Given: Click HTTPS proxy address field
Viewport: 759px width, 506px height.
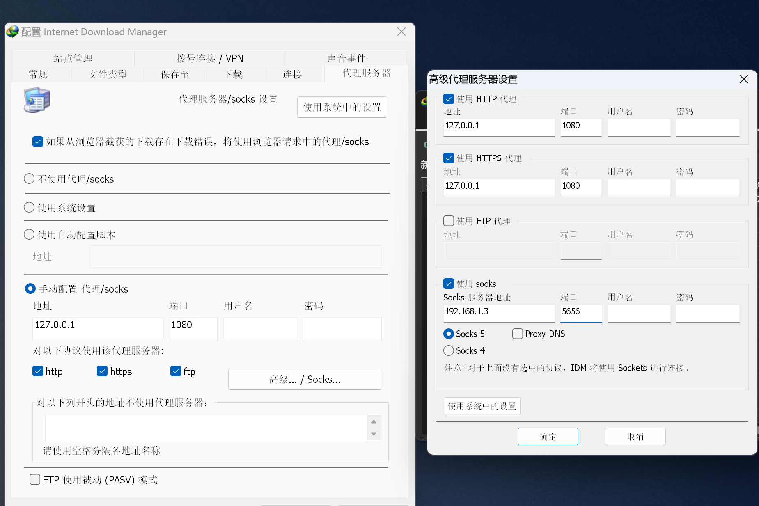Looking at the screenshot, I should tap(499, 188).
